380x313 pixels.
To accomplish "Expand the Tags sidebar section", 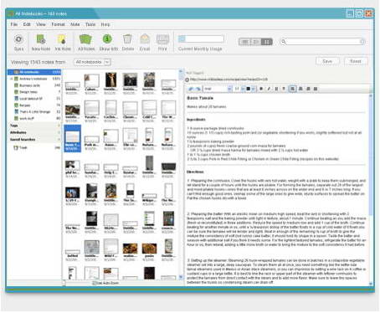I will pyautogui.click(x=59, y=126).
